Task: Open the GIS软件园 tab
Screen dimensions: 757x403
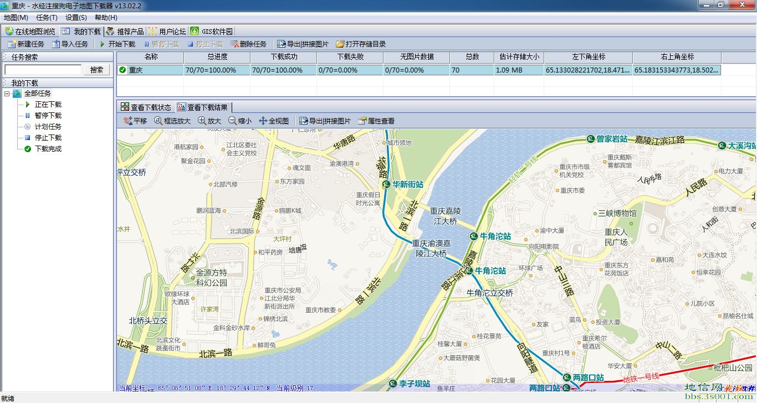Action: tap(212, 32)
